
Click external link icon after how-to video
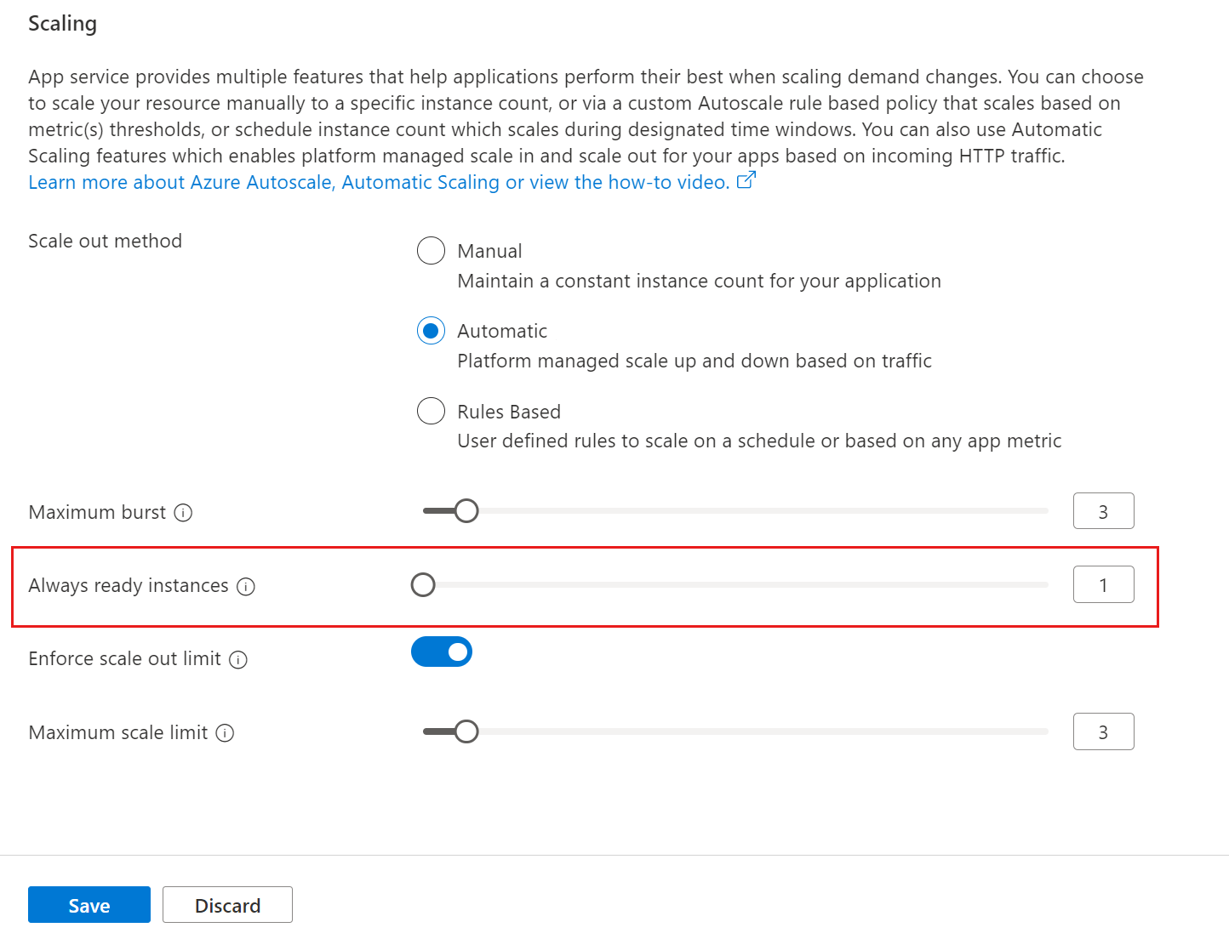746,181
